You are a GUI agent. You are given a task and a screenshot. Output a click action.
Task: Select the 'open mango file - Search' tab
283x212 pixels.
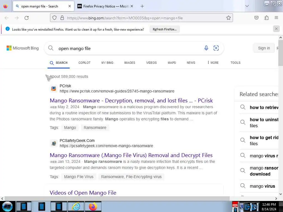(43, 6)
